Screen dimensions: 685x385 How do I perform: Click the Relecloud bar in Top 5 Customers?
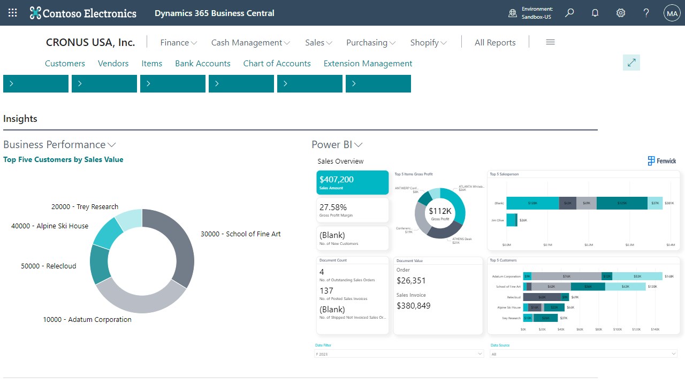click(546, 297)
